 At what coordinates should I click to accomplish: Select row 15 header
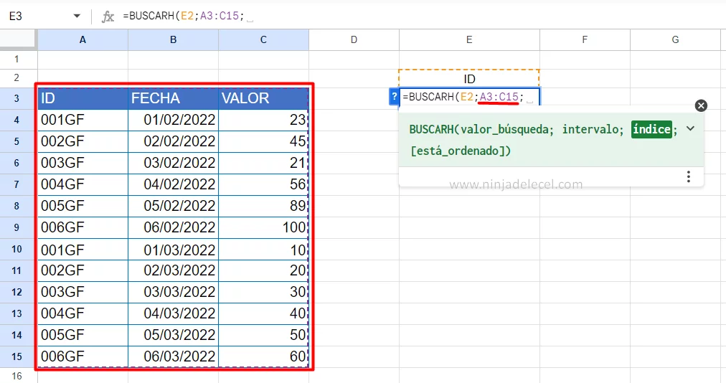tap(16, 356)
